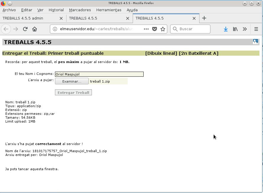Screen dimensions: 263x193
Task: Click the Nom i Cognoms text field
Action: tap(99, 74)
